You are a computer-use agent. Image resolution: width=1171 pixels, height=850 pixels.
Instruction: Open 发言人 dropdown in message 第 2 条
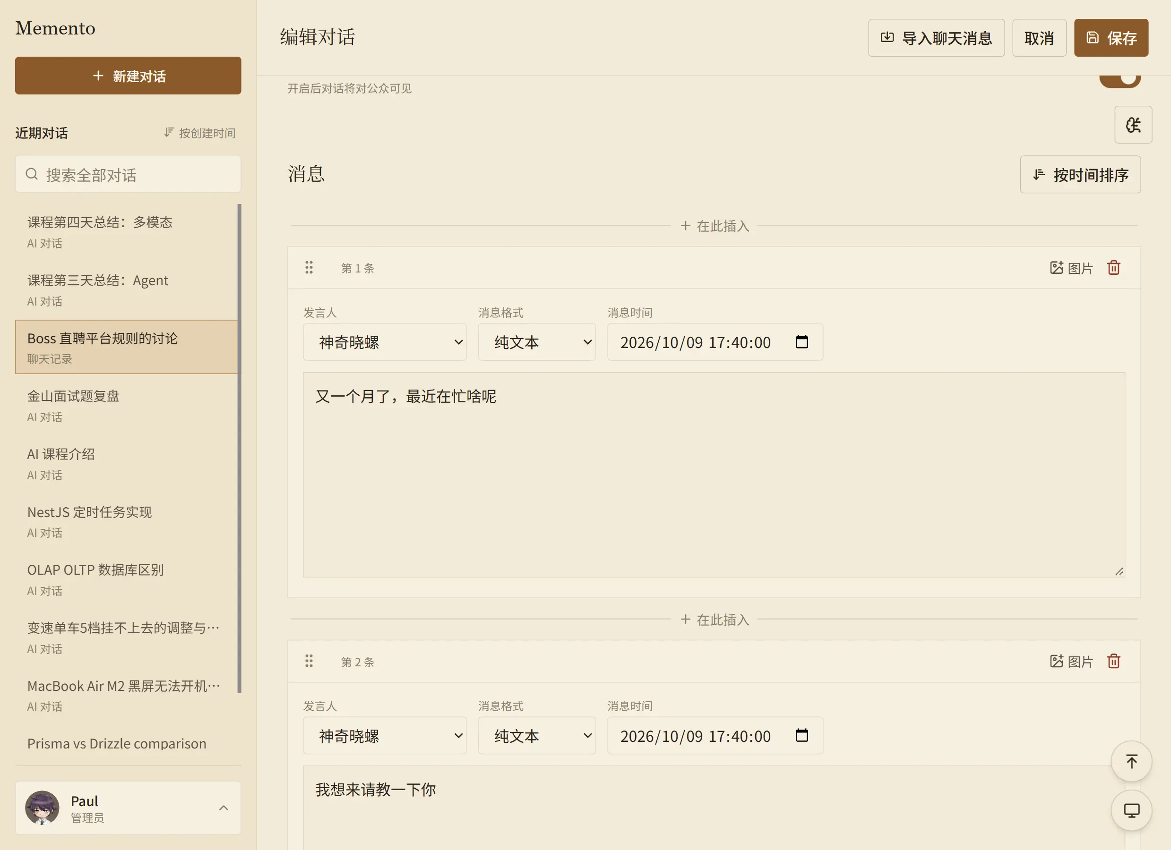point(385,735)
